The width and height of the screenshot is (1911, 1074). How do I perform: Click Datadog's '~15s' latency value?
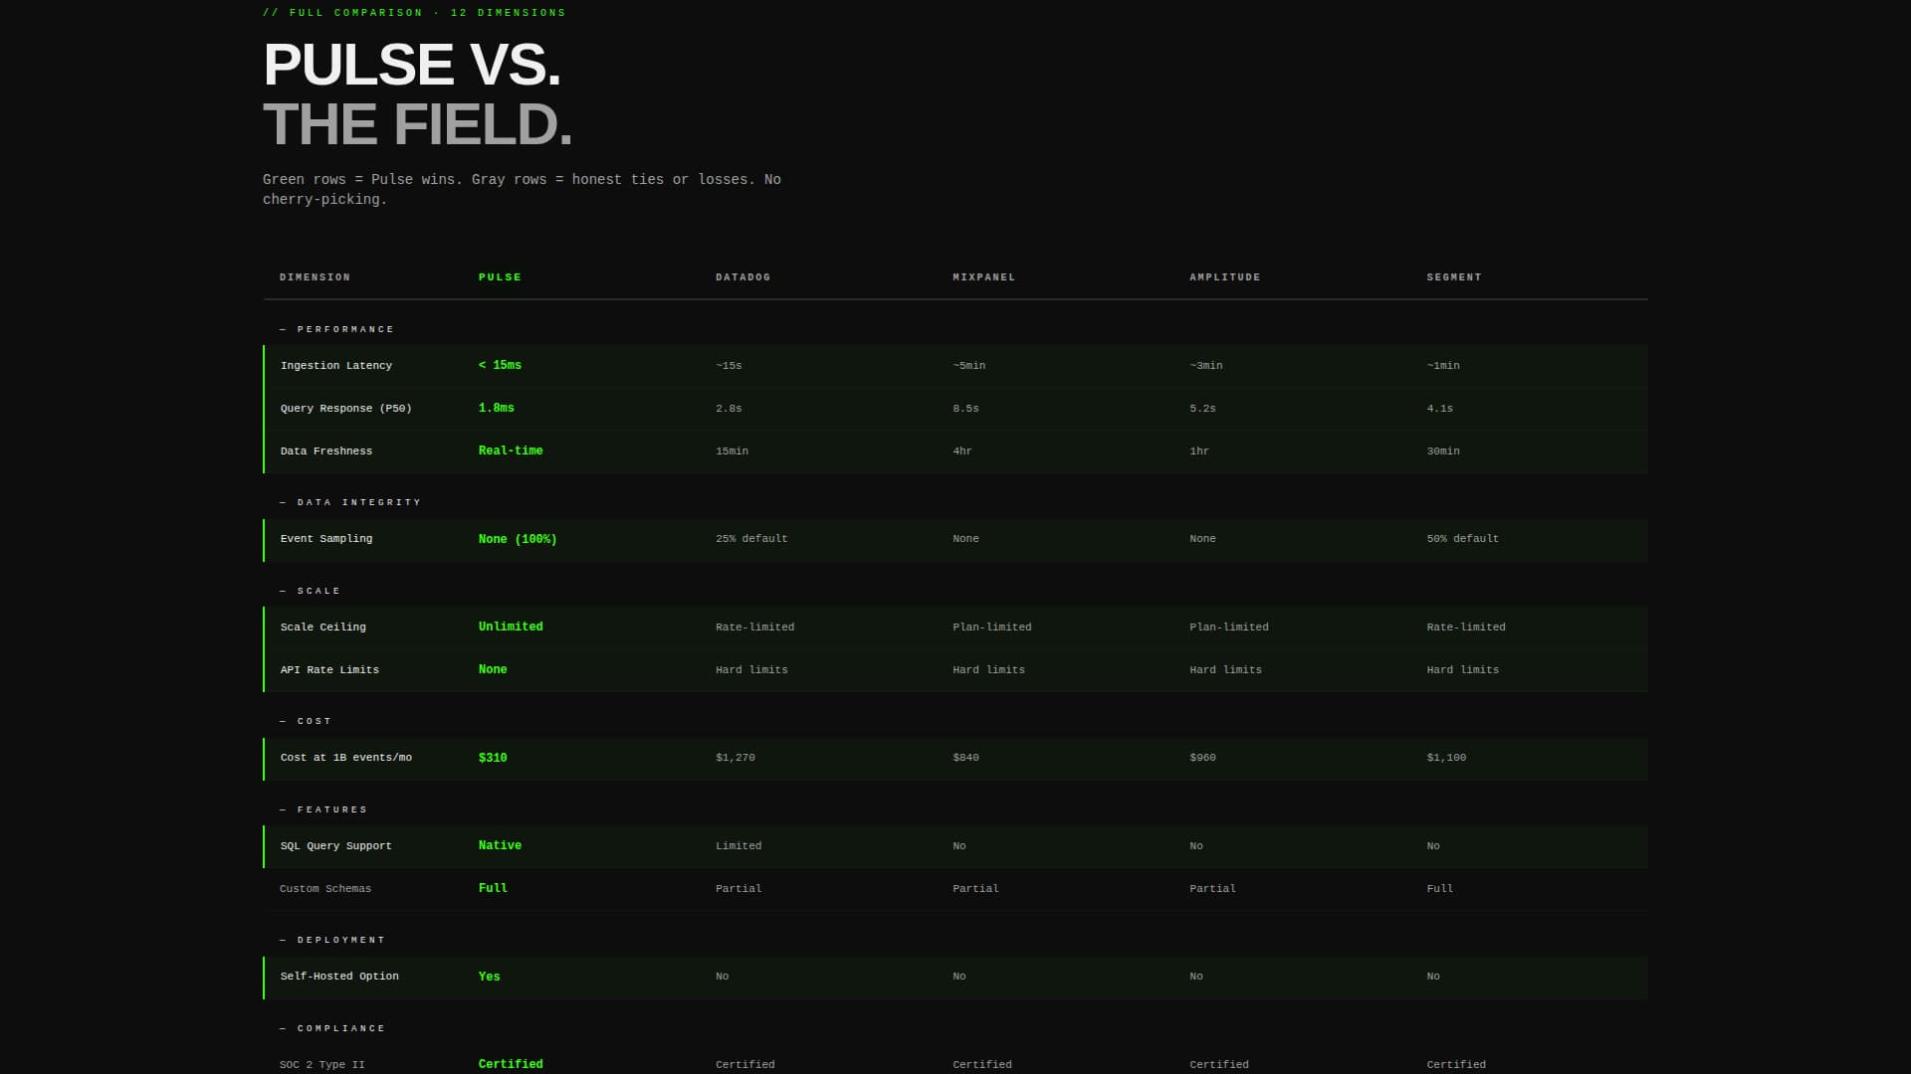point(729,366)
